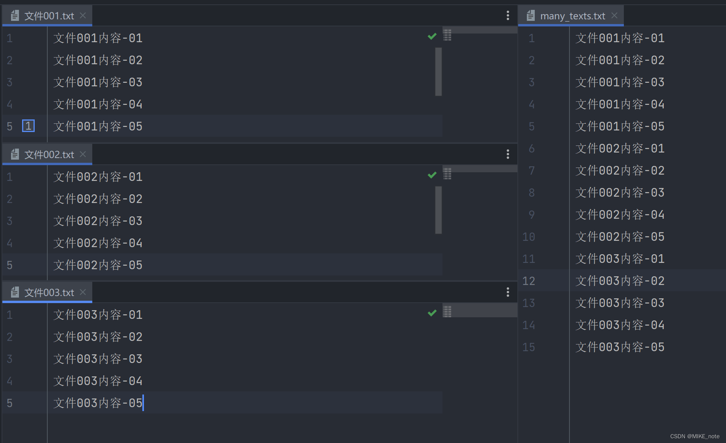
Task: Click line 文件001内容-05 in the 文件001.txt editor
Action: 98,127
